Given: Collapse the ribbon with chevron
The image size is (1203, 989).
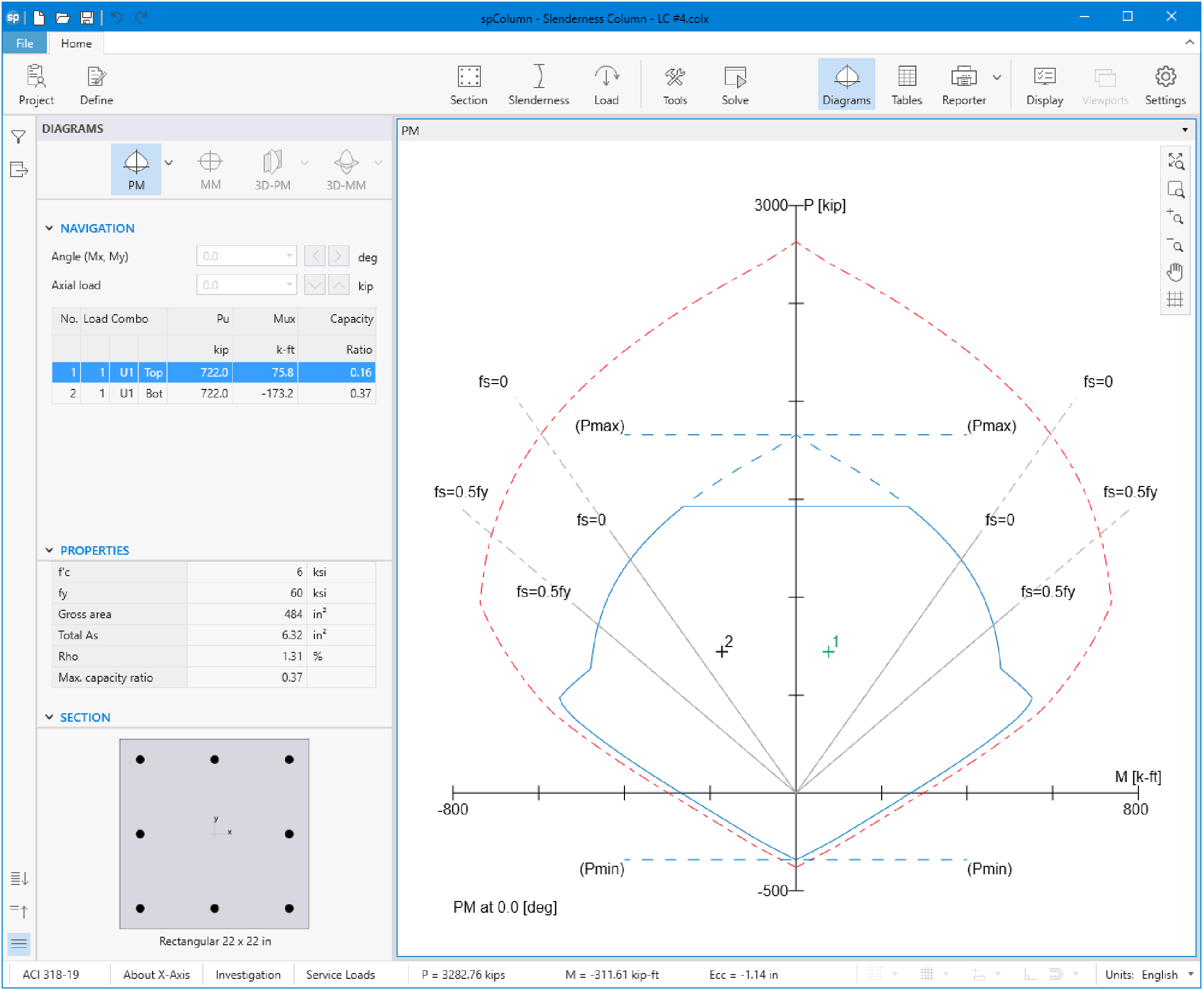Looking at the screenshot, I should pos(1189,42).
